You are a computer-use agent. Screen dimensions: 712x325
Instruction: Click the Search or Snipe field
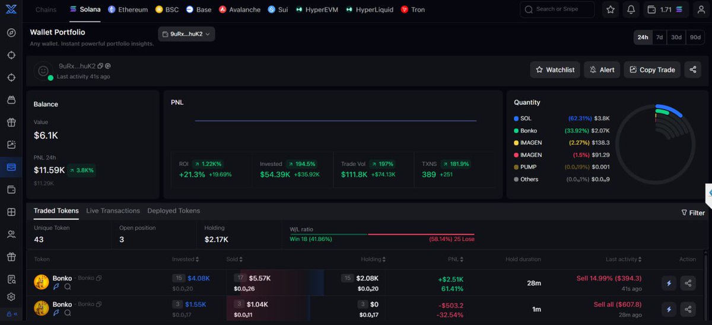[x=557, y=9]
